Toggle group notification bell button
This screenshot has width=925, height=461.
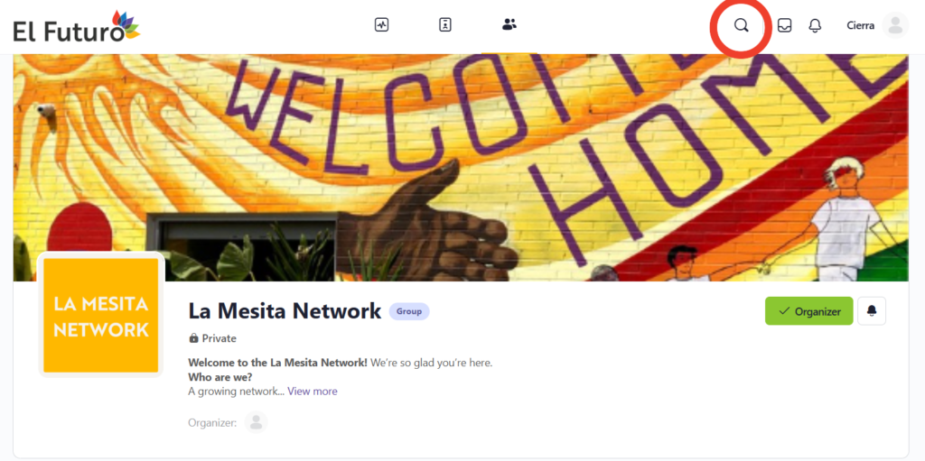click(x=872, y=311)
